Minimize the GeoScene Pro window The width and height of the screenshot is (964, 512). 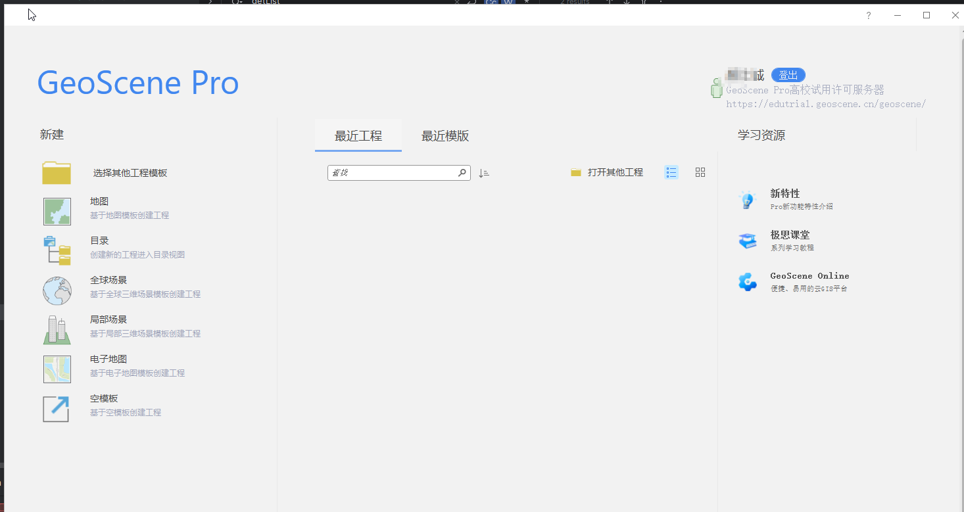pos(897,16)
